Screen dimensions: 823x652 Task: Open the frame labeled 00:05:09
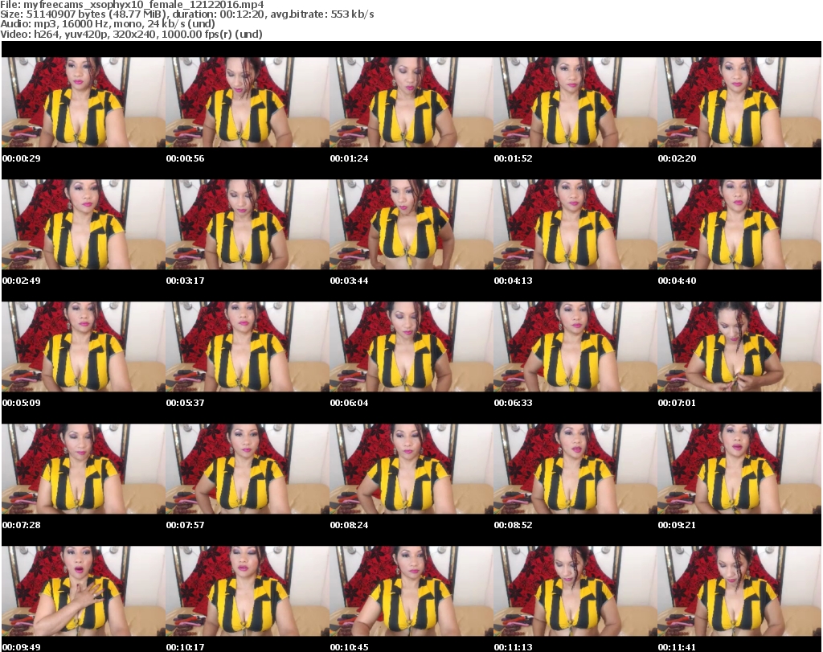(x=84, y=347)
